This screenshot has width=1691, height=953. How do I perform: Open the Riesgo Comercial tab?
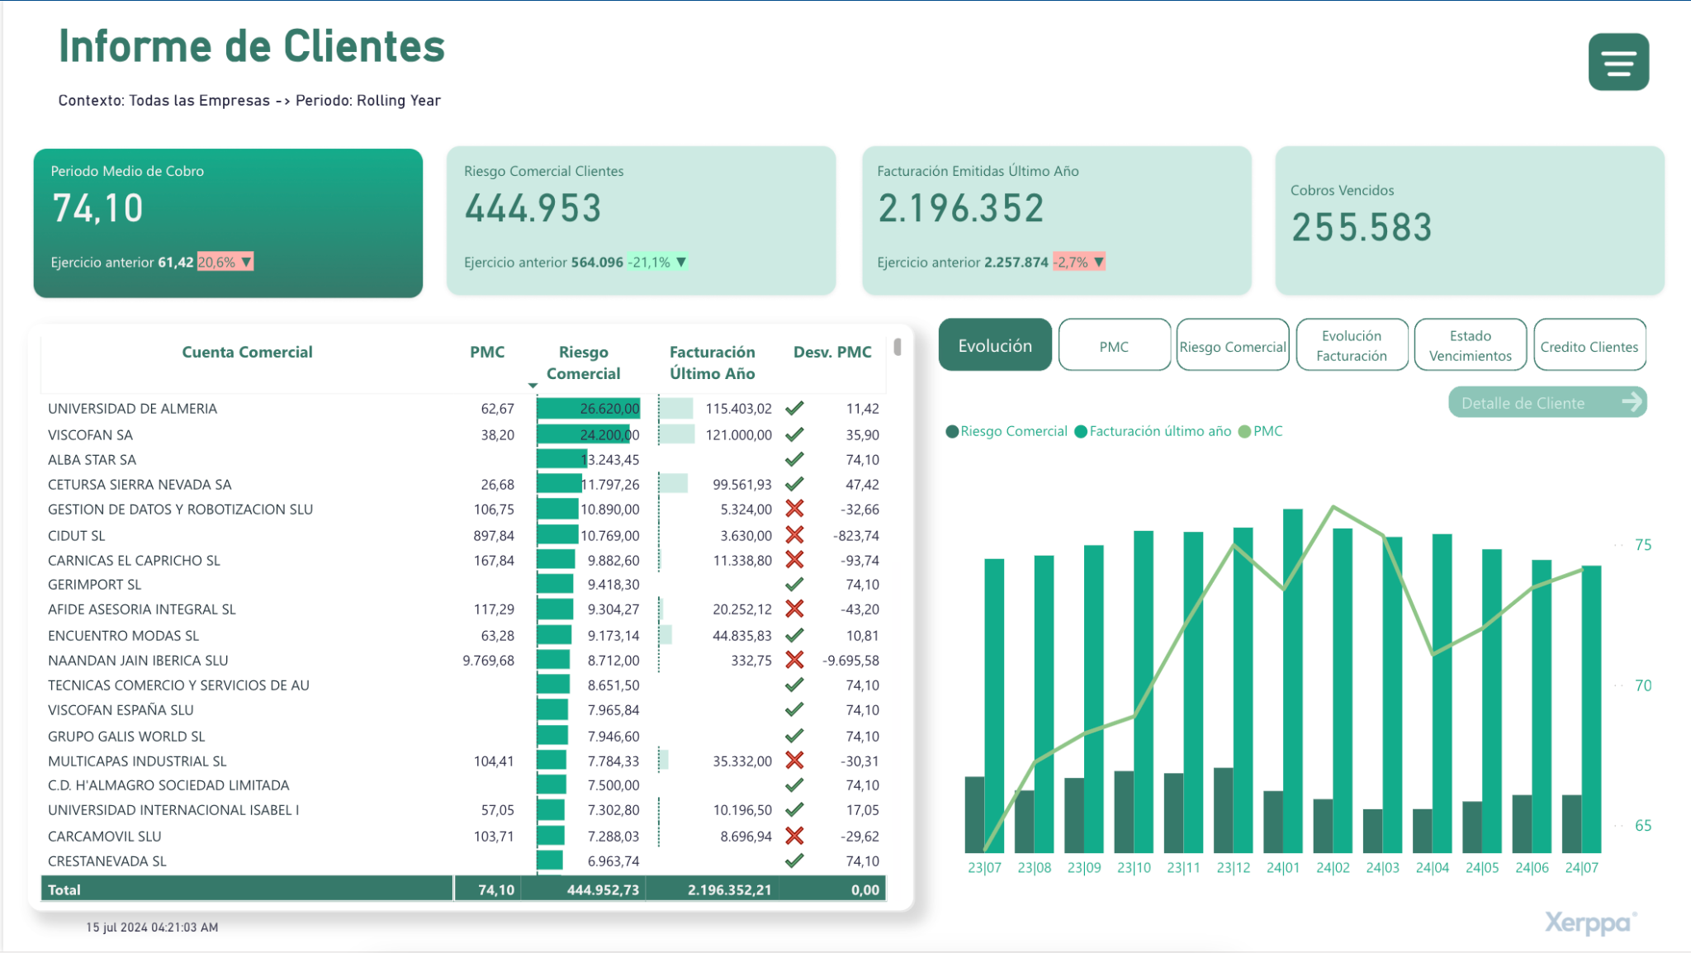(1233, 346)
